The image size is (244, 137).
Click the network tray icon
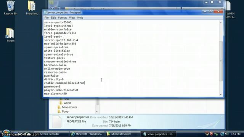tap(222, 134)
